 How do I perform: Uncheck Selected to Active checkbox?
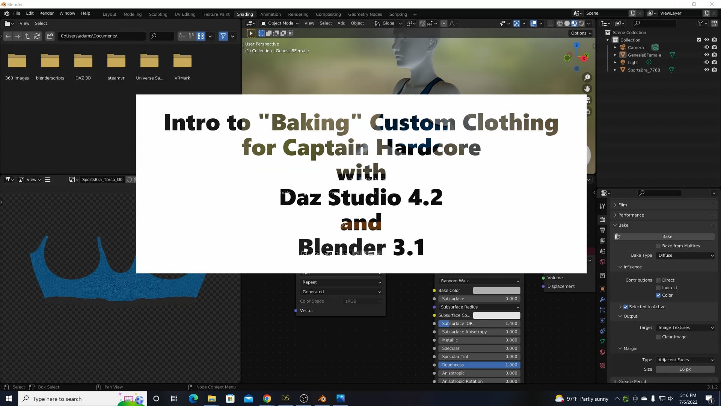tap(626, 307)
